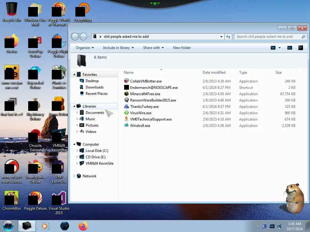Click the Explorer Back arrow button
Image resolution: width=310 pixels, height=232 pixels.
[75, 37]
